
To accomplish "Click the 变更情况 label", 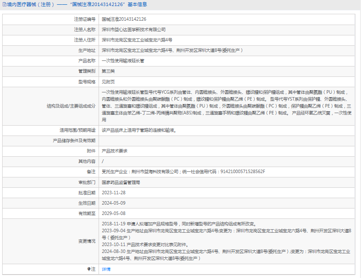I will coord(87,241).
